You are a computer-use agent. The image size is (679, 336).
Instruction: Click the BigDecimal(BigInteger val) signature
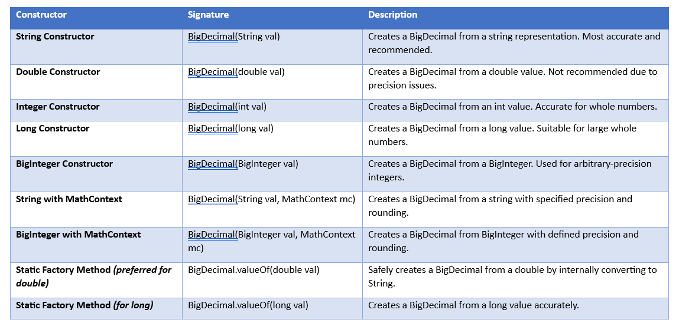[x=243, y=164]
